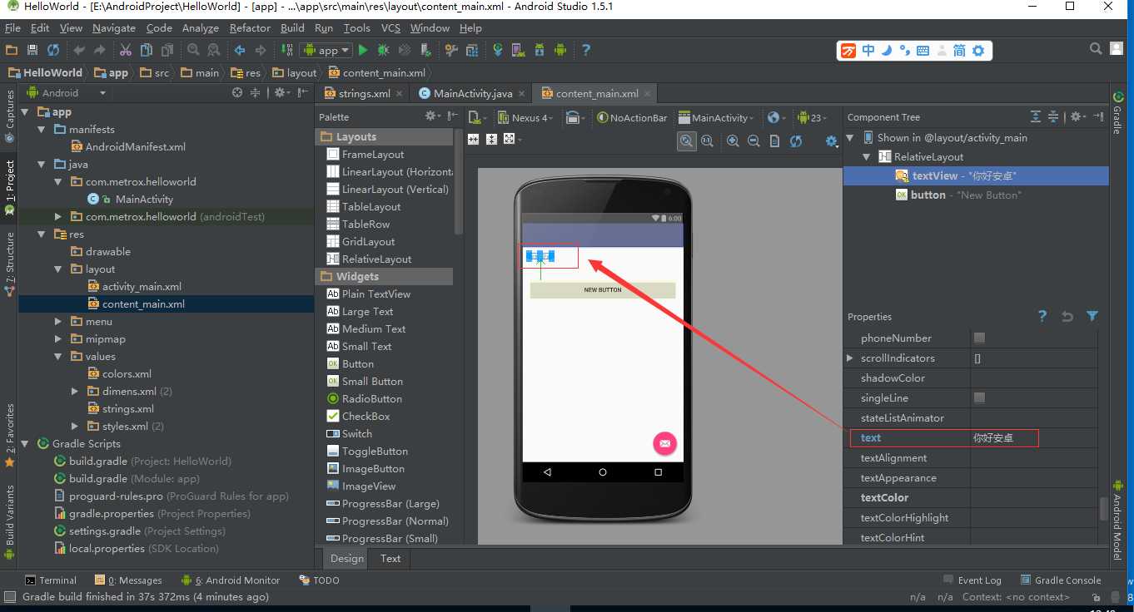Open the search everywhere magnifier icon
The height and width of the screenshot is (612, 1134).
click(x=1097, y=50)
